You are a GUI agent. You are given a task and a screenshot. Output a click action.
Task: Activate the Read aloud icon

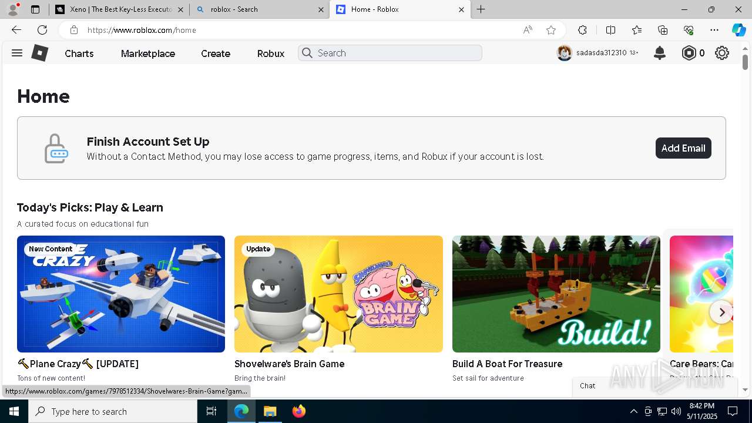[x=528, y=30]
